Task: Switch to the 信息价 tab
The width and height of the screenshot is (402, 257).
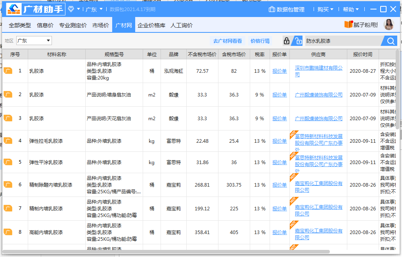Action: [x=45, y=25]
